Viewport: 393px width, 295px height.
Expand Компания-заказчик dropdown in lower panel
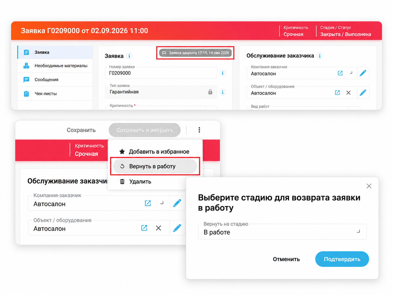point(162,203)
